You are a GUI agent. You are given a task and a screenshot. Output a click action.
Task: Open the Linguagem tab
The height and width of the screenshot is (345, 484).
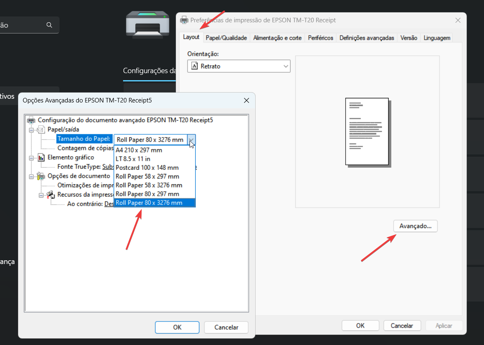[x=437, y=38]
